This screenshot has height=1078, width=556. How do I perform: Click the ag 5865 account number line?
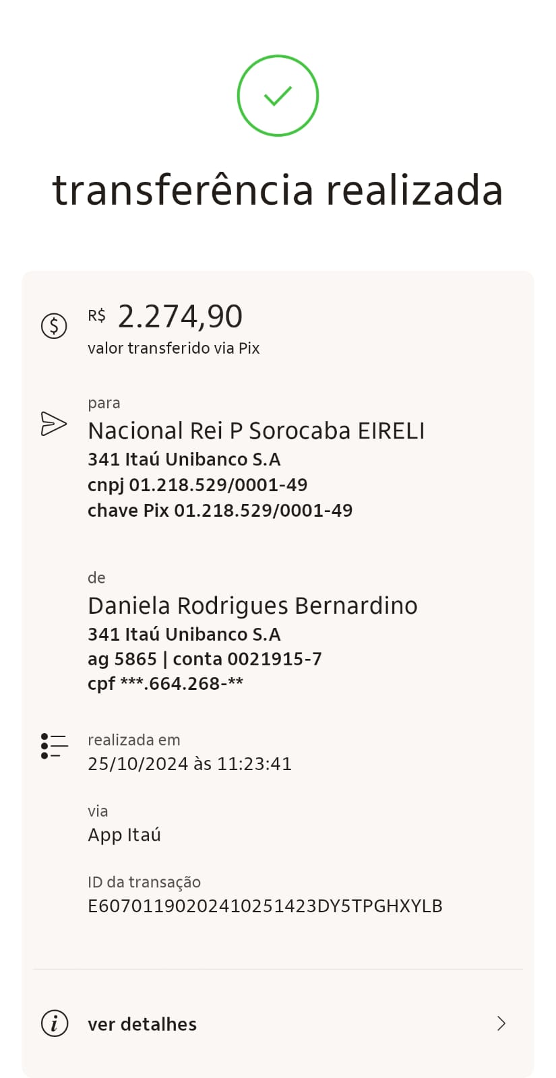(205, 659)
